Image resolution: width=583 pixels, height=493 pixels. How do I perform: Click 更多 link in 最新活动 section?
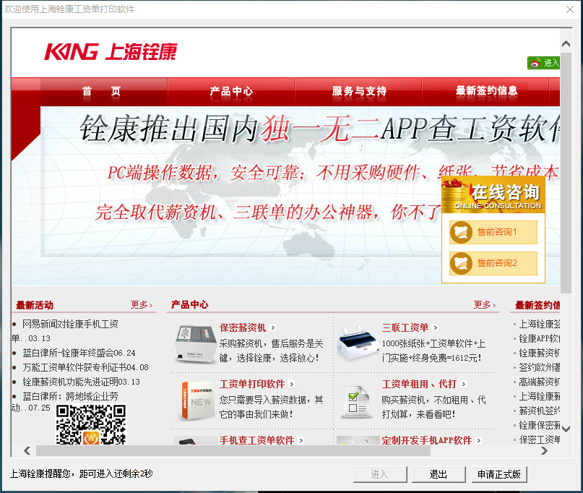(x=142, y=305)
